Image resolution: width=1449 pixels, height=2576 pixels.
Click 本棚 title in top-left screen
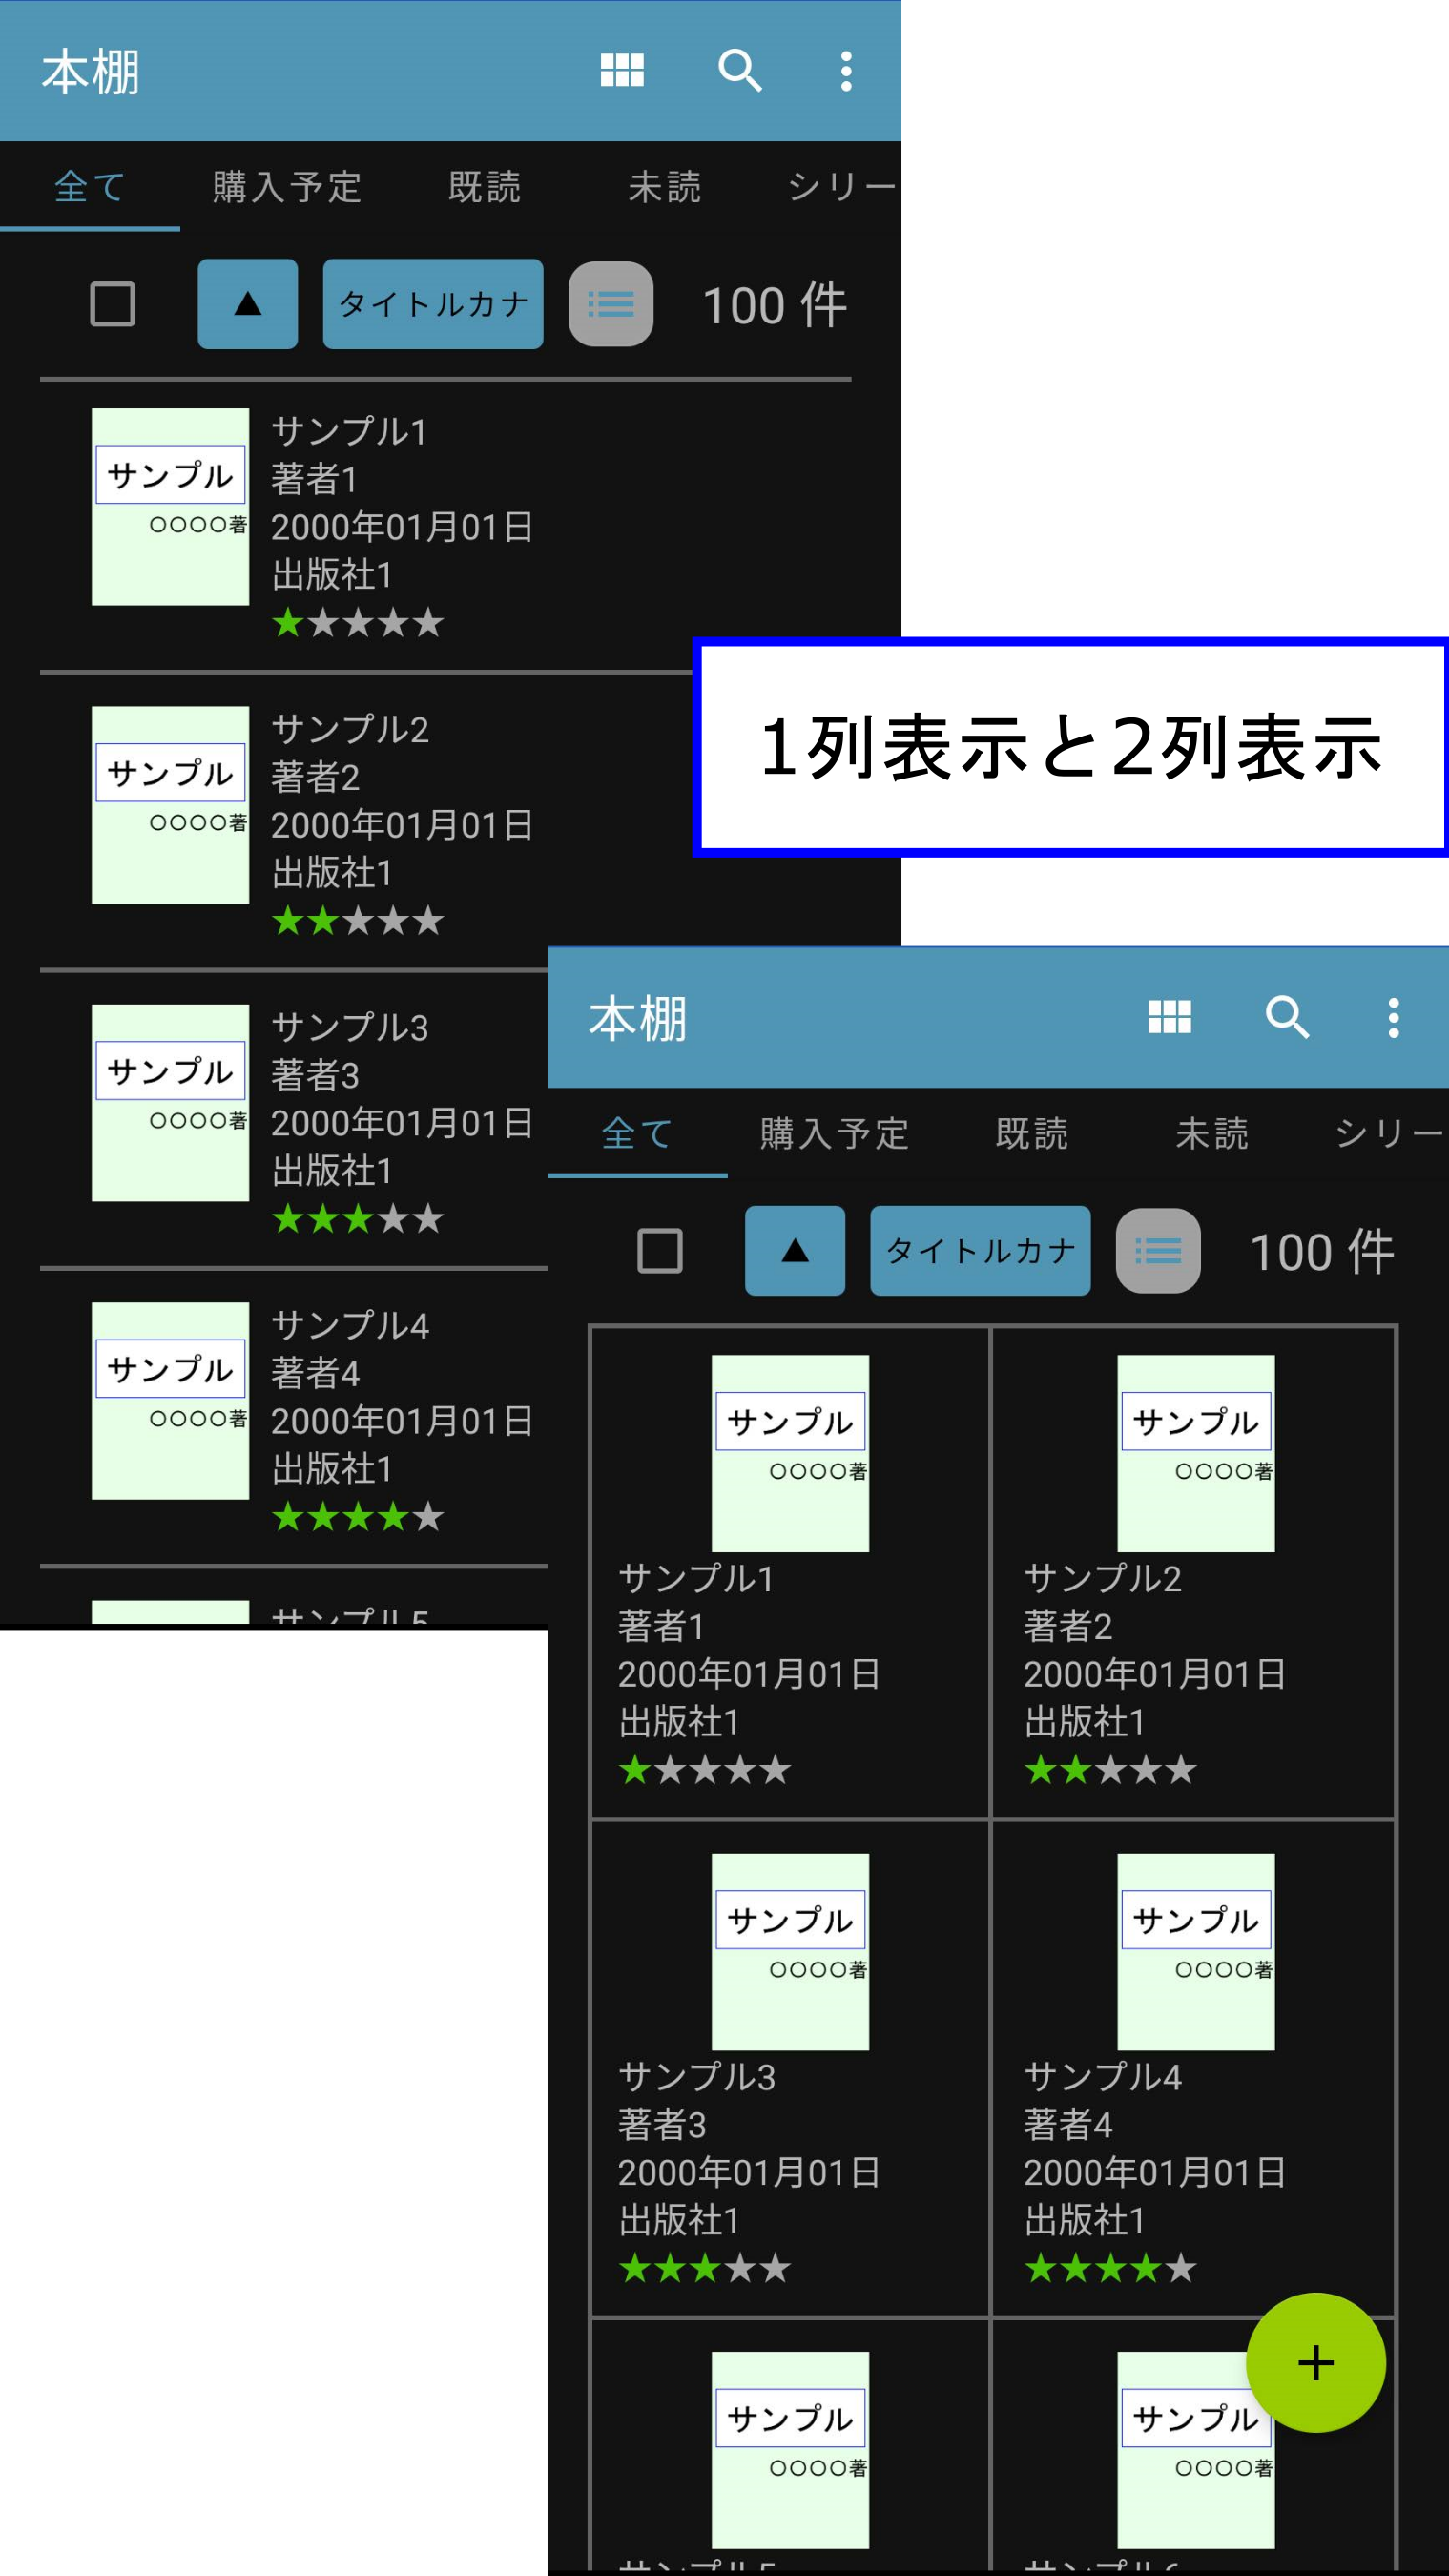(x=90, y=73)
